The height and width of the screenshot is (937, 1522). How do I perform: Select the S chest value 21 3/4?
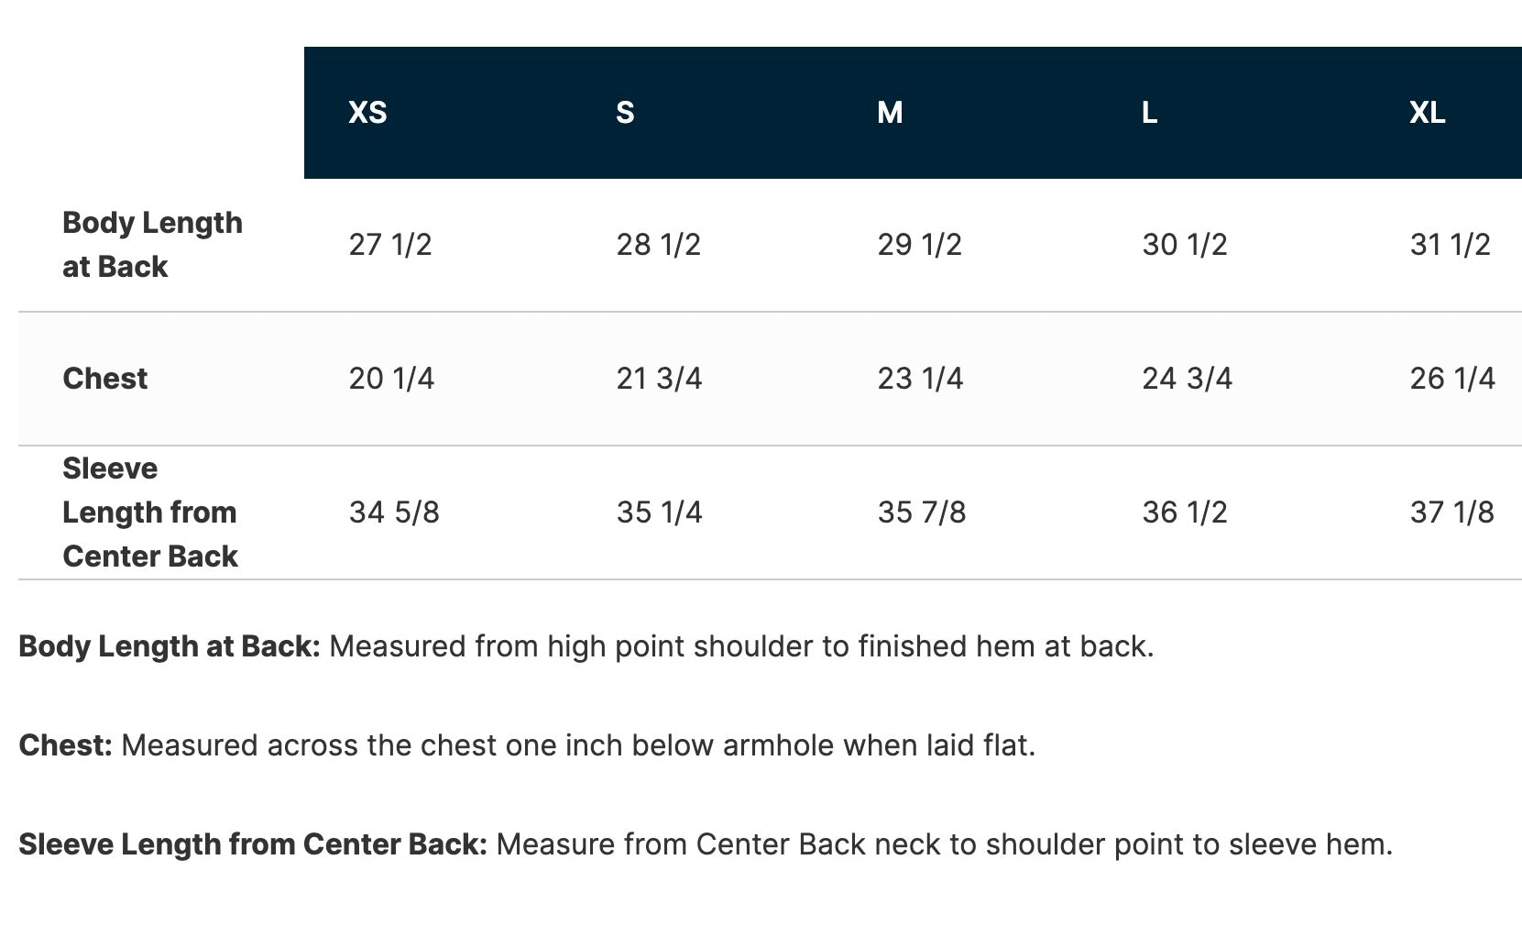(x=659, y=378)
